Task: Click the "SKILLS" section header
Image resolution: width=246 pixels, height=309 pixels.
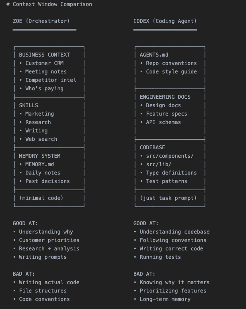Action: (x=29, y=105)
